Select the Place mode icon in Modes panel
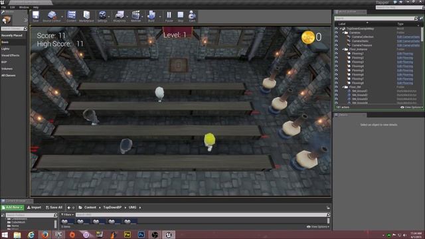This screenshot has height=239, width=425. (x=6, y=20)
